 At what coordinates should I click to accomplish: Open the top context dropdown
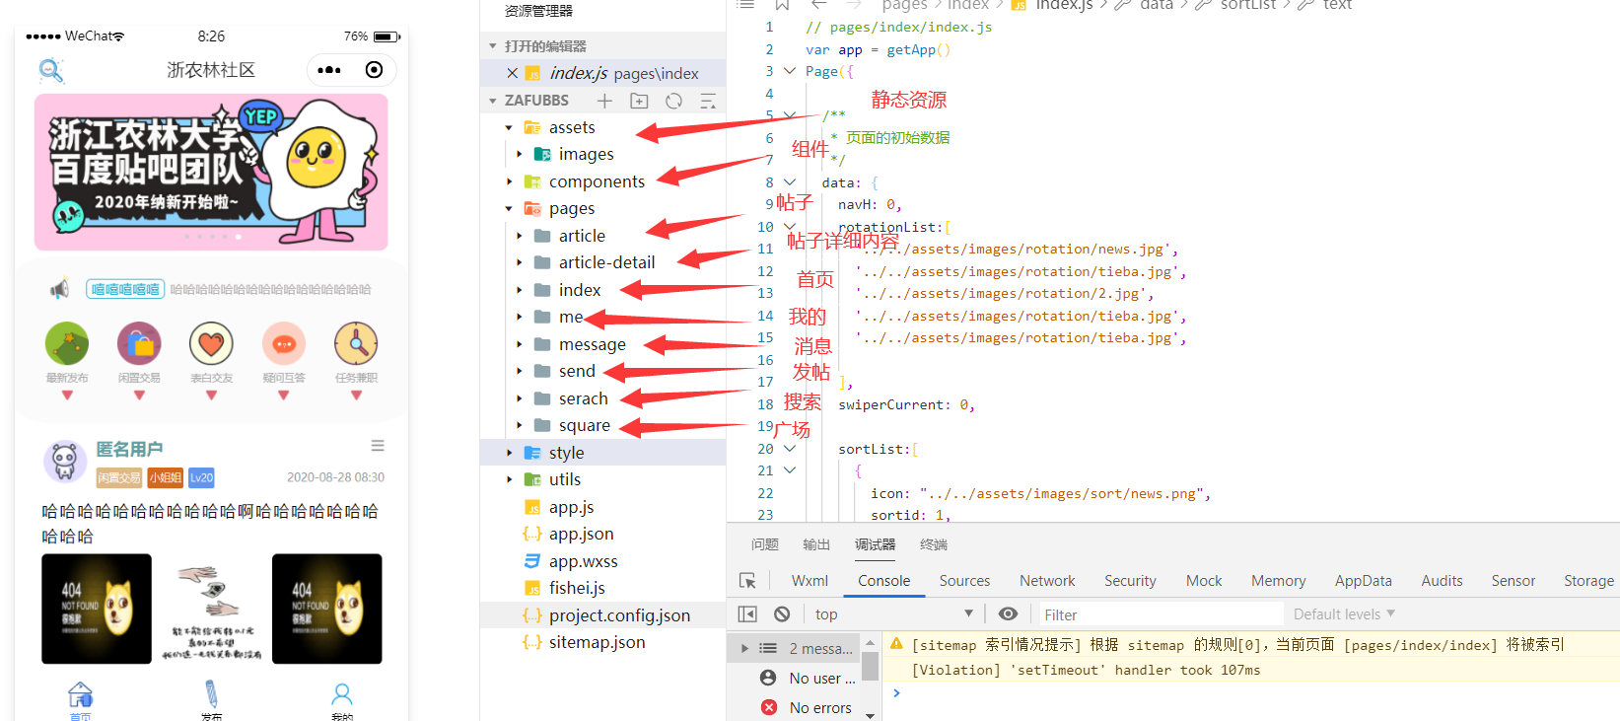coord(893,613)
